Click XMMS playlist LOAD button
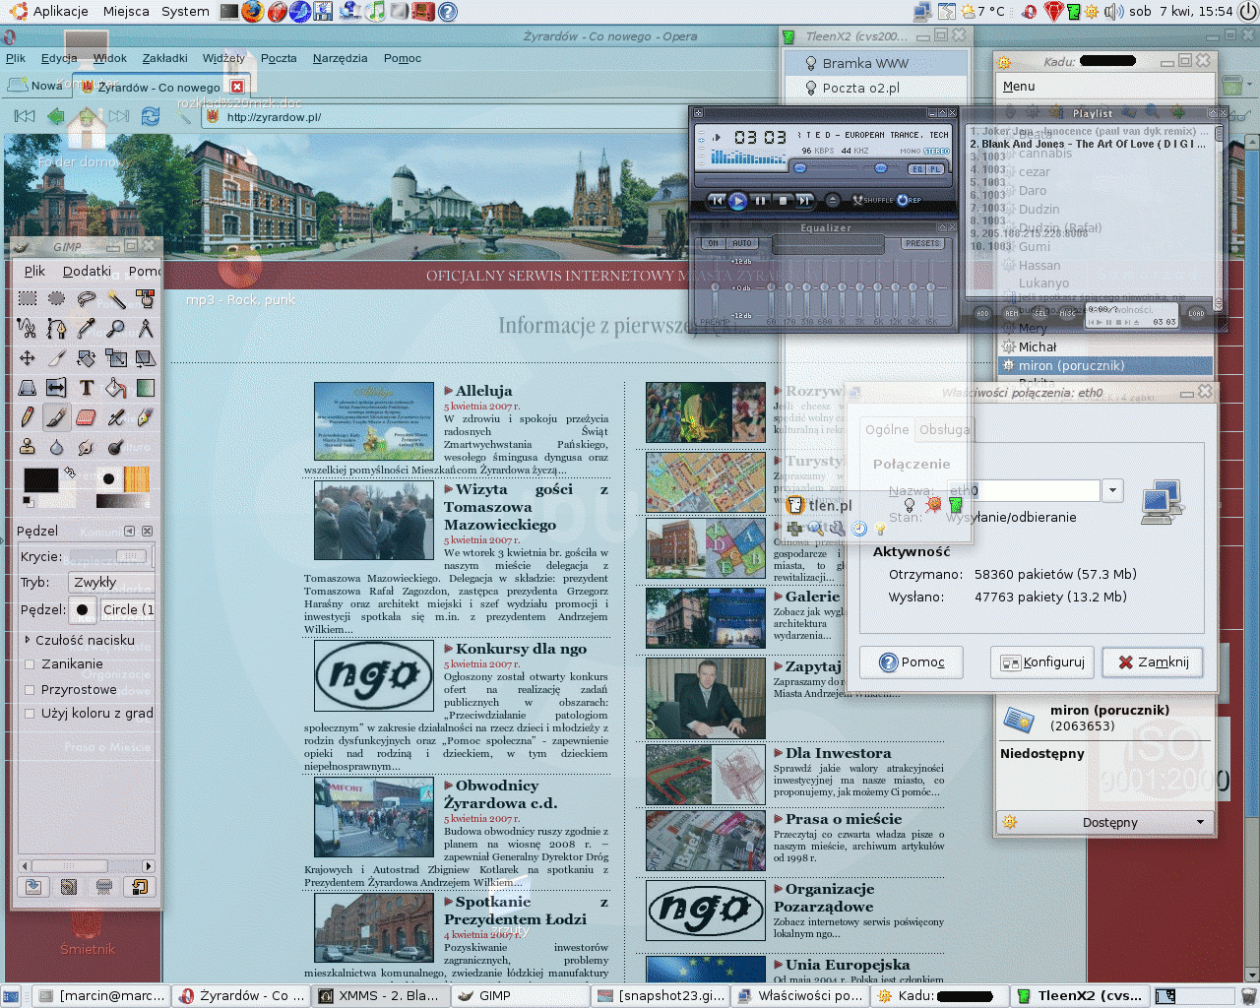This screenshot has height=1008, width=1260. (x=1196, y=314)
